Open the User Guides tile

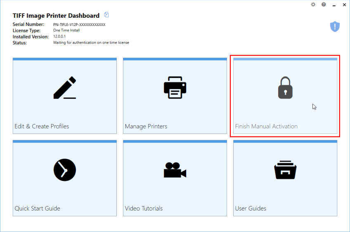pyautogui.click(x=285, y=178)
